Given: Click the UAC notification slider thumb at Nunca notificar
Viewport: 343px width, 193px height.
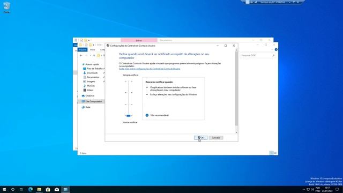Looking at the screenshot, I should click(x=129, y=116).
